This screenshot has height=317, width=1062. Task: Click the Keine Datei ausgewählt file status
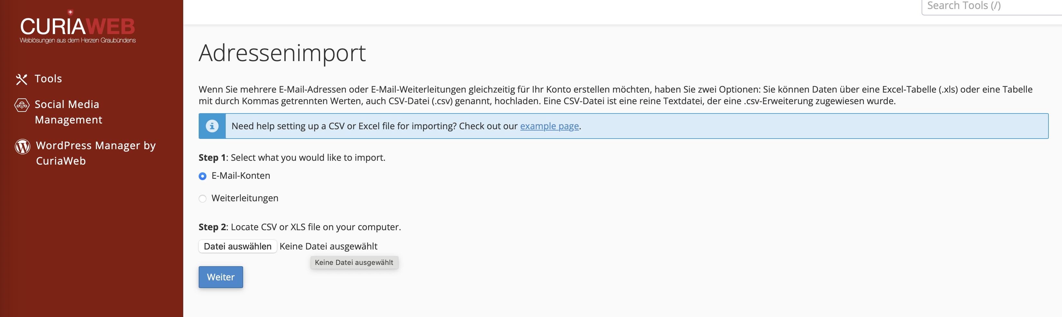(x=328, y=246)
